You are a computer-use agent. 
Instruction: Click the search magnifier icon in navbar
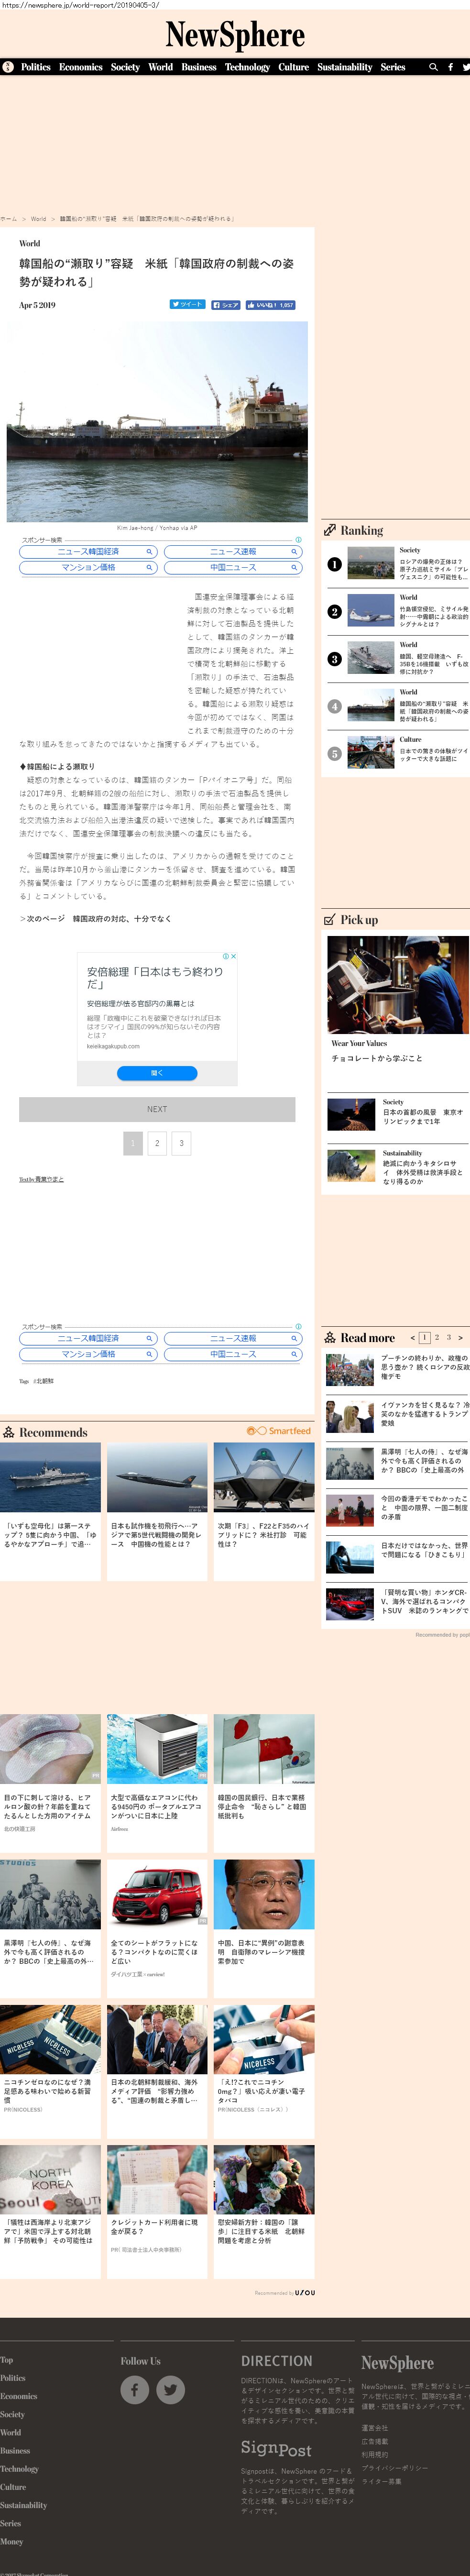433,67
